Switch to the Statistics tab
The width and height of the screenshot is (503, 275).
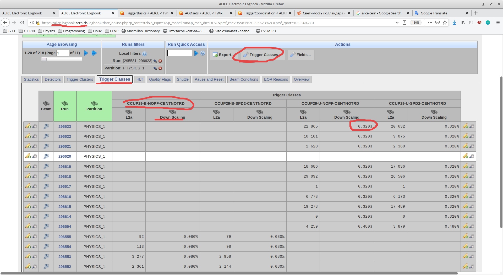click(31, 79)
